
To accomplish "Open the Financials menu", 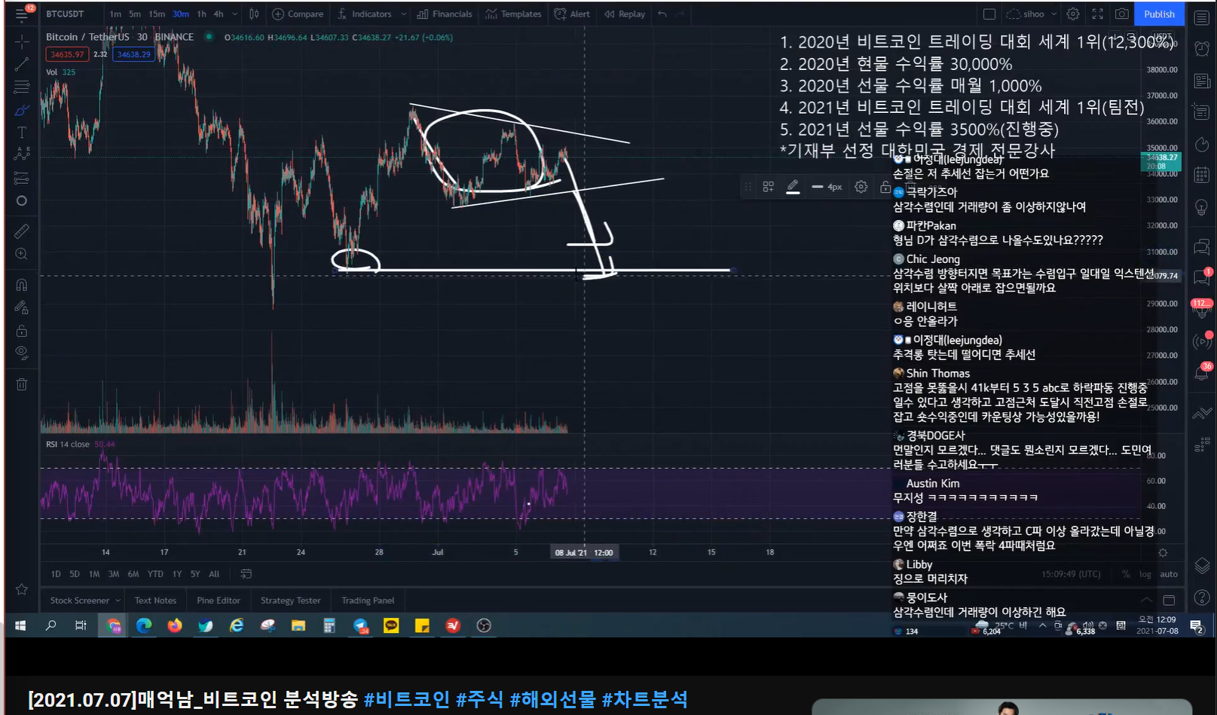I will pos(445,14).
